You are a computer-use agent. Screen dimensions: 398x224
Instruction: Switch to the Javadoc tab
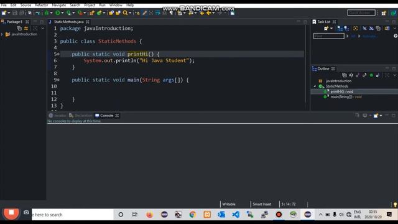click(58, 116)
